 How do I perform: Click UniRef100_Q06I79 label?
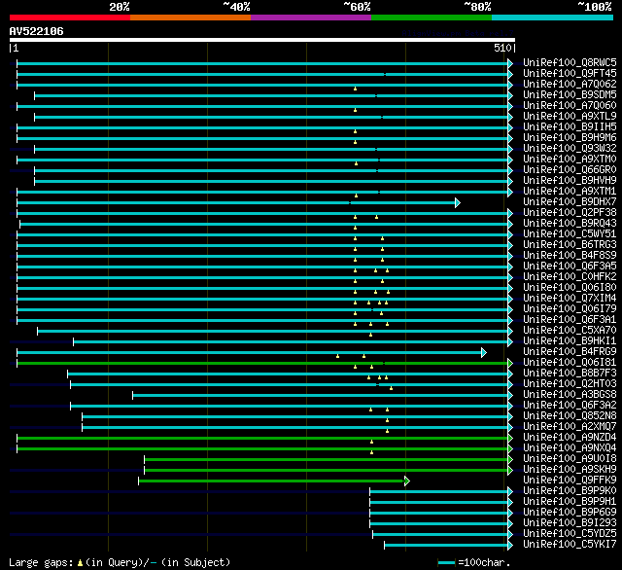click(570, 309)
